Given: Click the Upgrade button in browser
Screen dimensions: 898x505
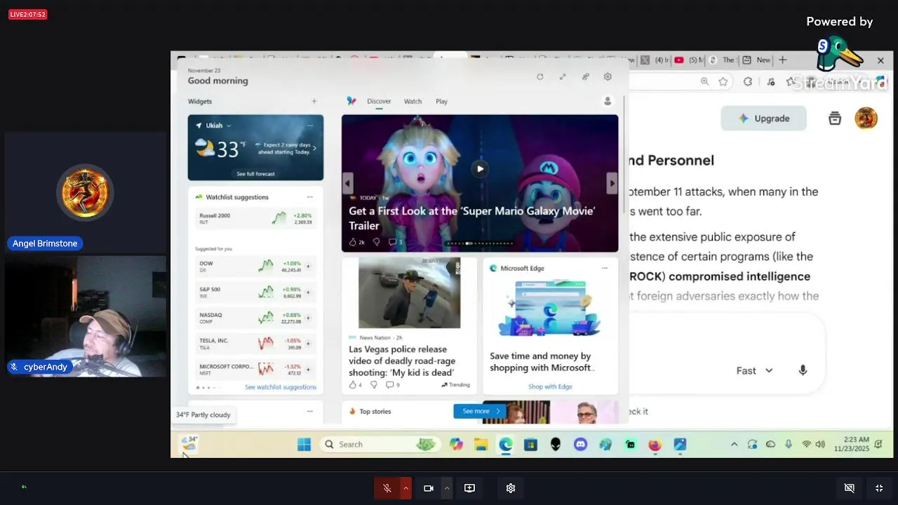Looking at the screenshot, I should click(763, 119).
